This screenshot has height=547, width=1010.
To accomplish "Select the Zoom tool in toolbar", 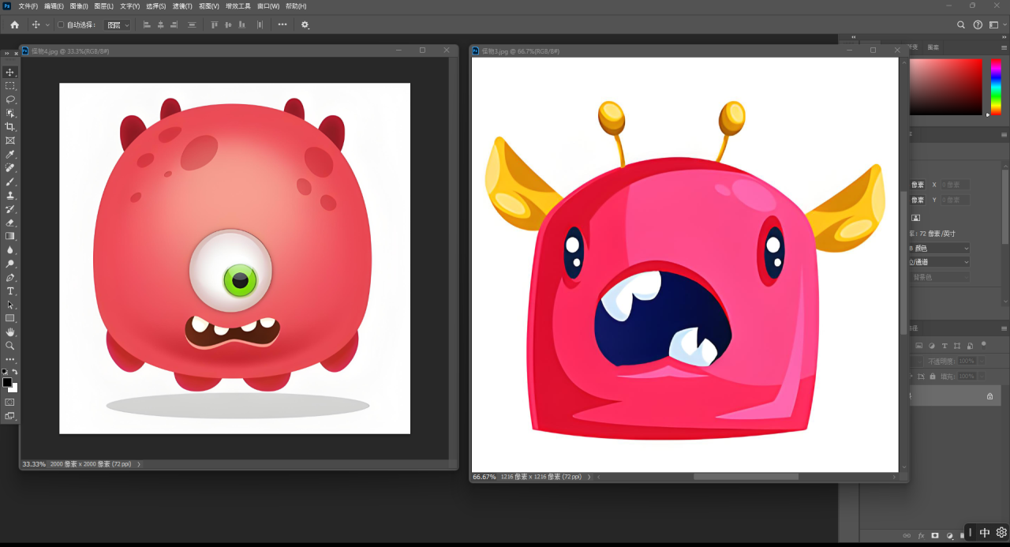I will click(10, 346).
